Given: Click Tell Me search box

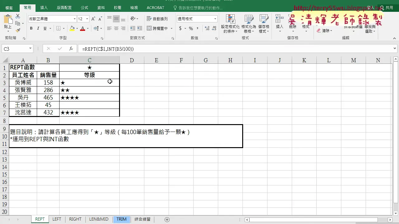Looking at the screenshot, I should (198, 8).
